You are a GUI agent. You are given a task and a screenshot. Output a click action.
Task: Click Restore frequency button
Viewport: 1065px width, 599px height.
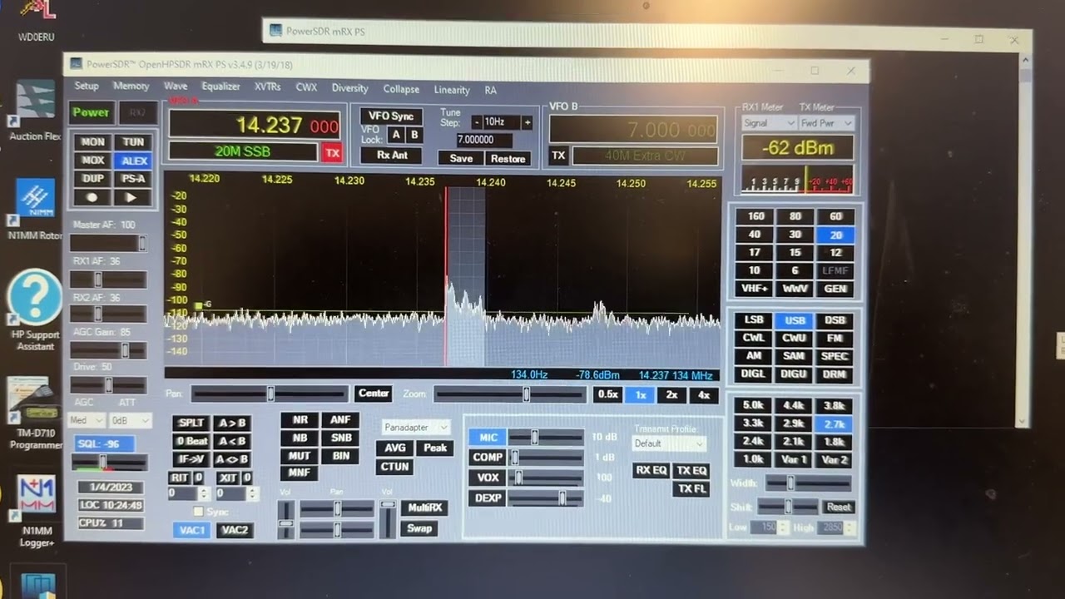pyautogui.click(x=508, y=159)
